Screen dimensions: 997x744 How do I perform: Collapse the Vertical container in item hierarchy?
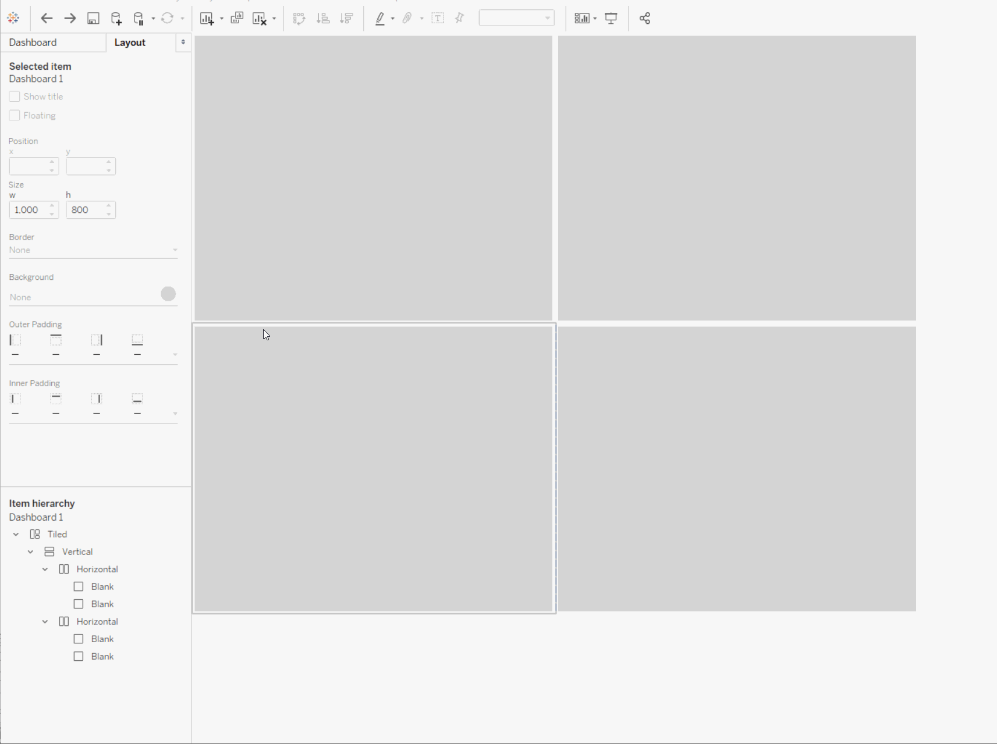pos(30,551)
